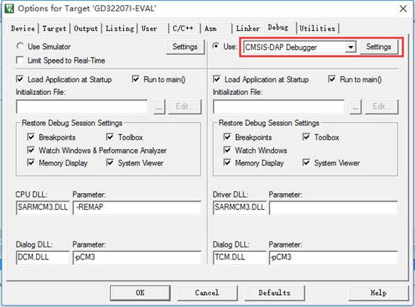The width and height of the screenshot is (415, 307).
Task: Uncheck simulator Watch Windows & Performance Analyzer
Action: [x=31, y=150]
